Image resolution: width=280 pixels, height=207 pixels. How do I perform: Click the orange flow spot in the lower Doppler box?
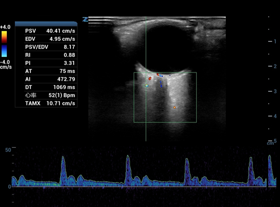pyautogui.click(x=174, y=107)
